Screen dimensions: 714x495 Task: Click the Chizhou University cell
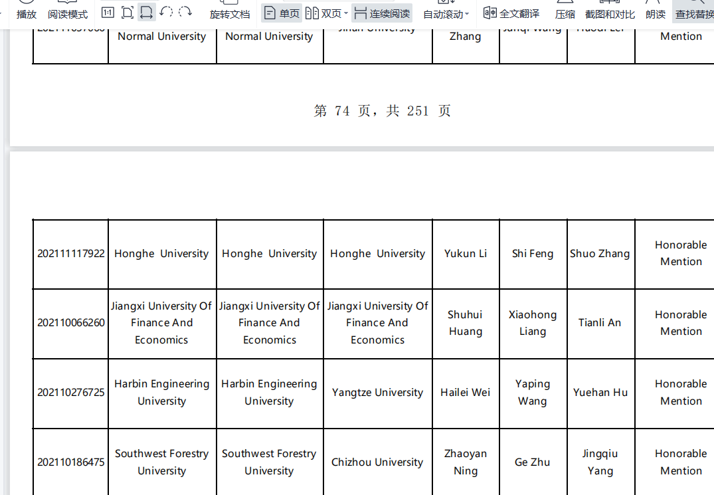(377, 462)
